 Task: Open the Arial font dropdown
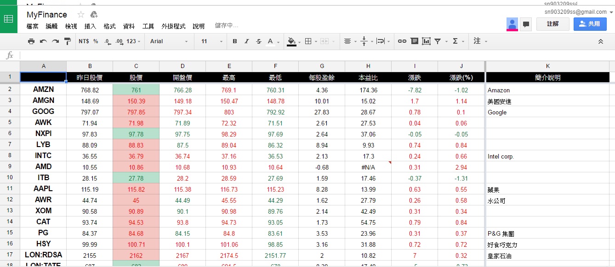click(169, 41)
